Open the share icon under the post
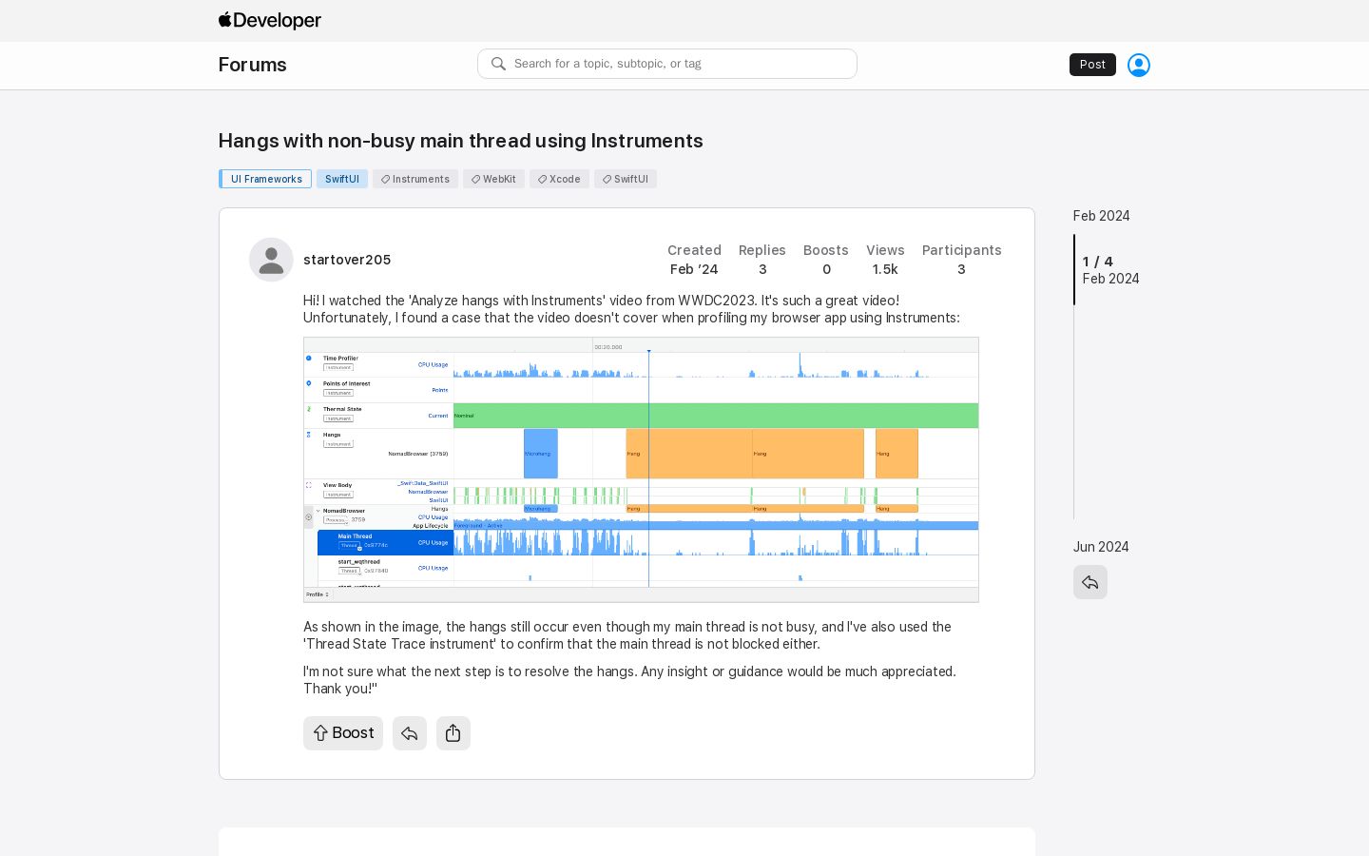The height and width of the screenshot is (856, 1369). coord(453,733)
